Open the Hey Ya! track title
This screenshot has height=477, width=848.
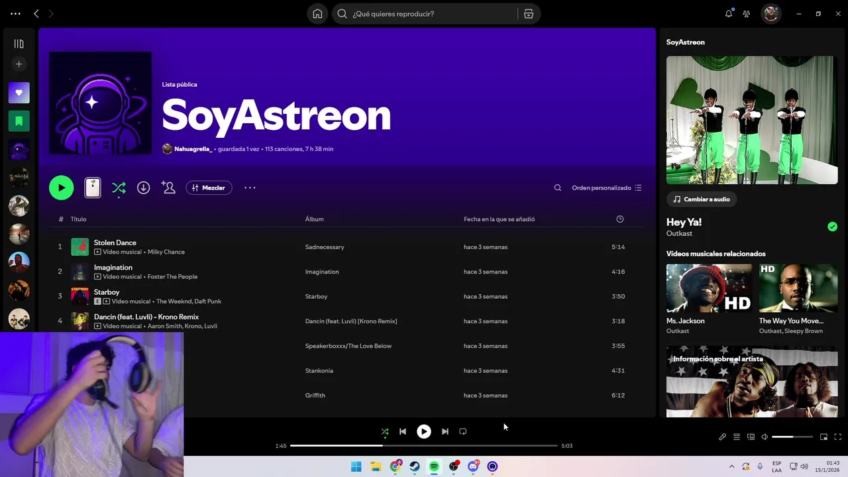(x=684, y=222)
